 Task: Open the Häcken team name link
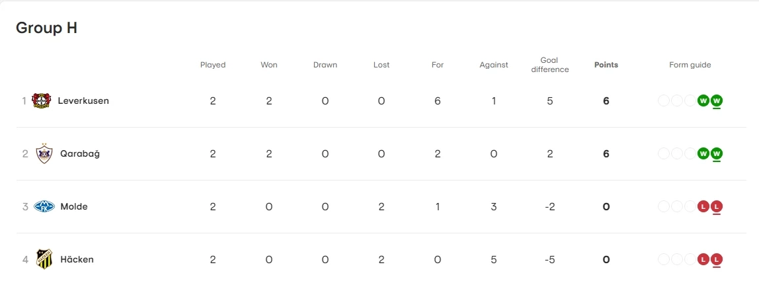(77, 259)
